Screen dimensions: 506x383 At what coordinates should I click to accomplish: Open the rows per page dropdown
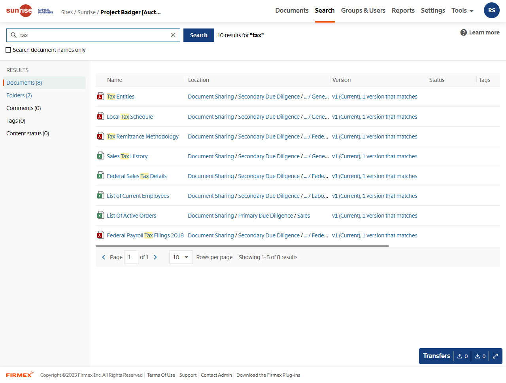coord(181,257)
